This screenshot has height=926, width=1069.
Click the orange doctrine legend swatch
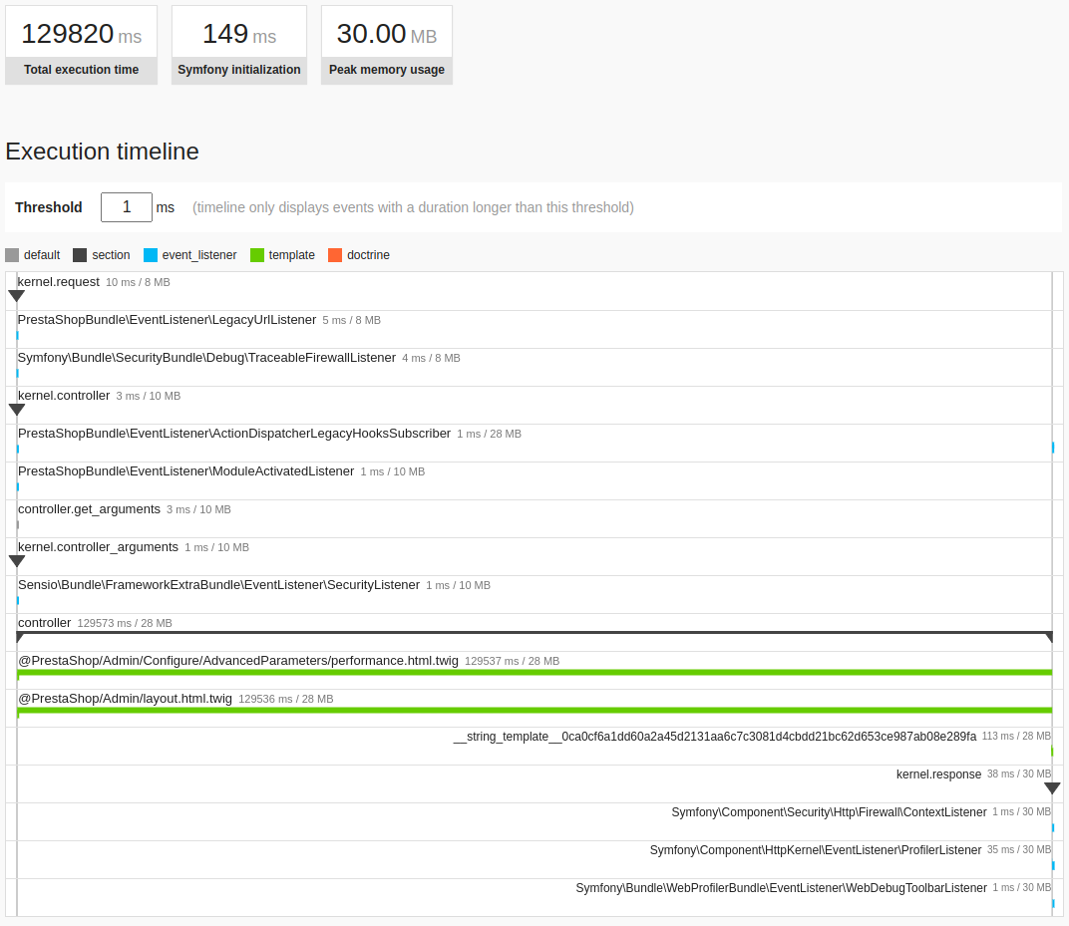335,255
